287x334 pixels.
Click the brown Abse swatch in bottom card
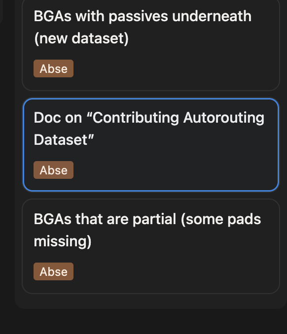pos(54,271)
